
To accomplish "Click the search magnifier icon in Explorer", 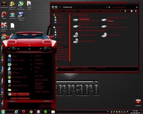I will coord(137,7).
